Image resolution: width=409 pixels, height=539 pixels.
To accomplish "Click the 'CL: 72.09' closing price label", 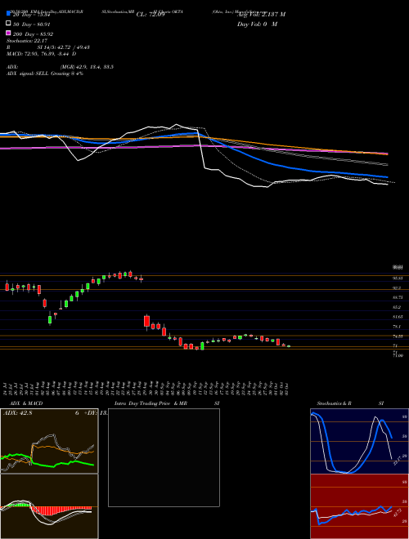I will coord(151,15).
